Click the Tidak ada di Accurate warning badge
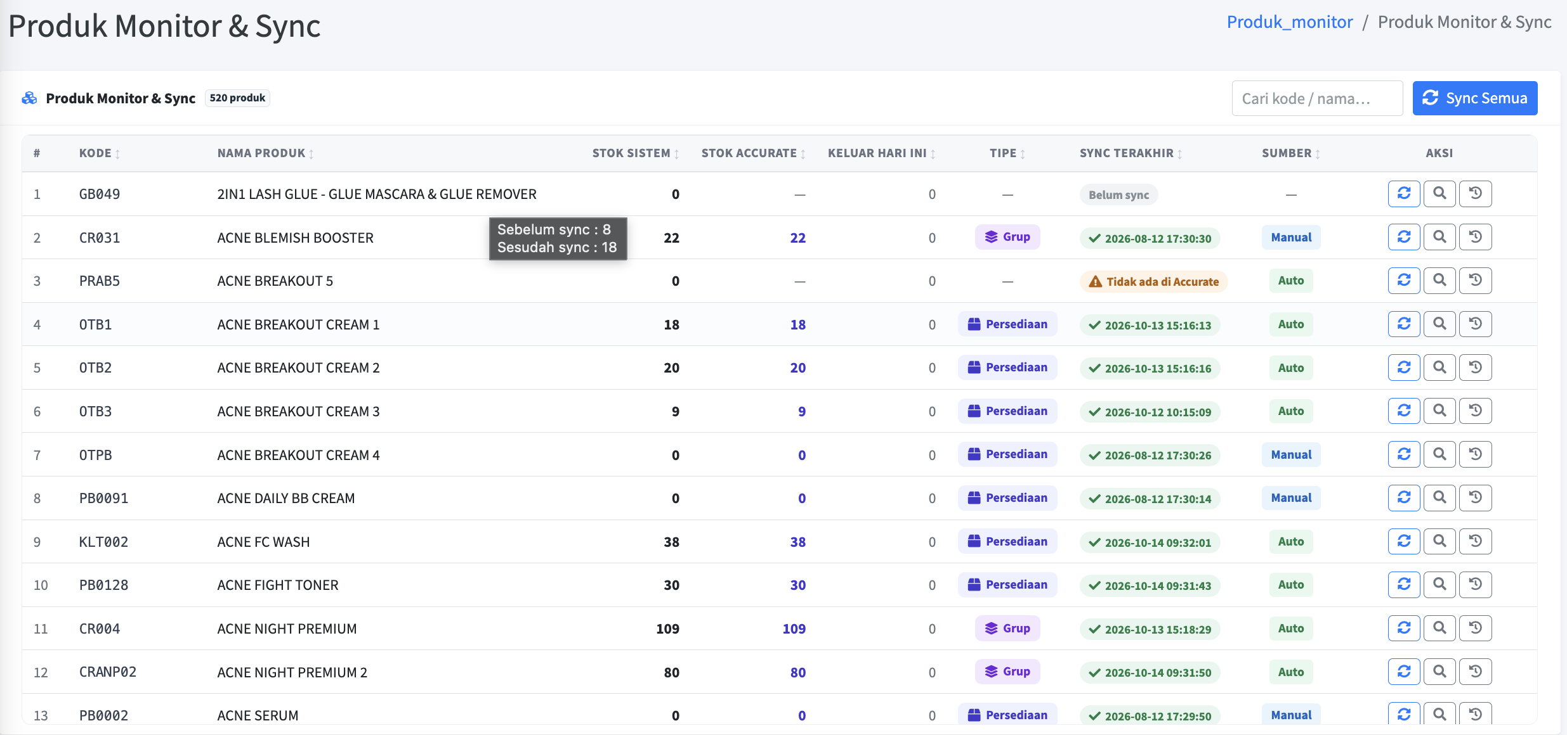This screenshot has height=735, width=1567. (1153, 281)
